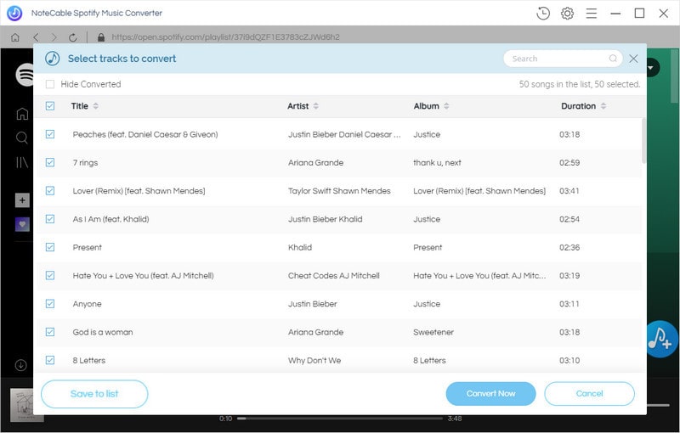The width and height of the screenshot is (680, 433).
Task: Uncheck Hate You + Love You checkbox
Action: [50, 275]
